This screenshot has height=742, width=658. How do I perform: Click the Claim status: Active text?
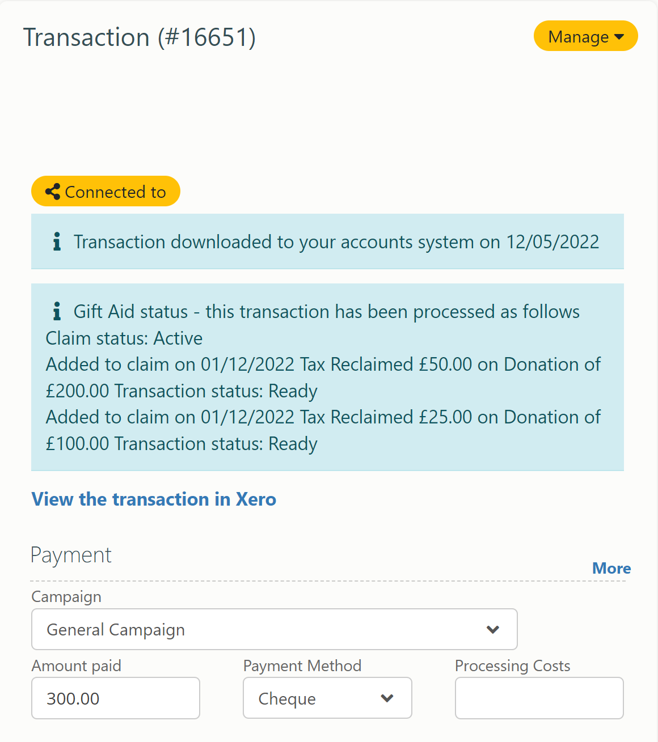point(124,338)
